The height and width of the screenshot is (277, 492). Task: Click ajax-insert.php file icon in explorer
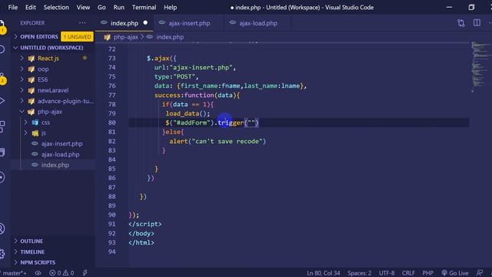point(35,144)
